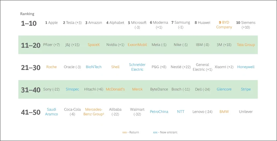The height and width of the screenshot is (141, 277).
Task: Select the BioNTech new entrant
Action: click(94, 67)
